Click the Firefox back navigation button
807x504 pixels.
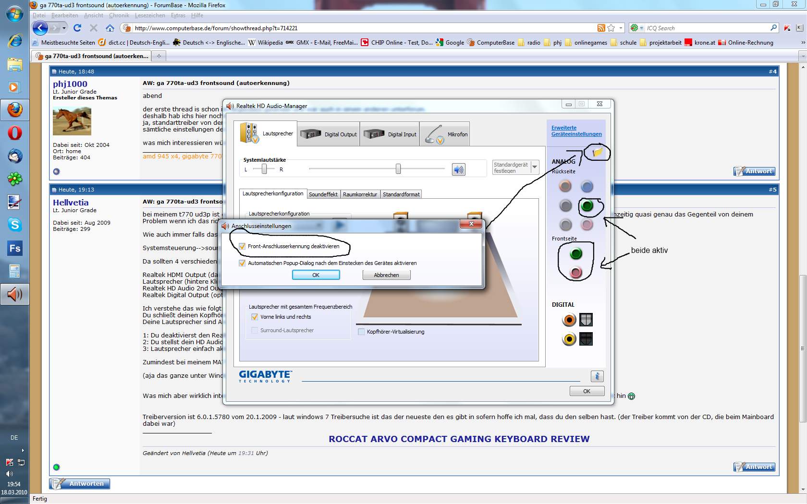[40, 28]
